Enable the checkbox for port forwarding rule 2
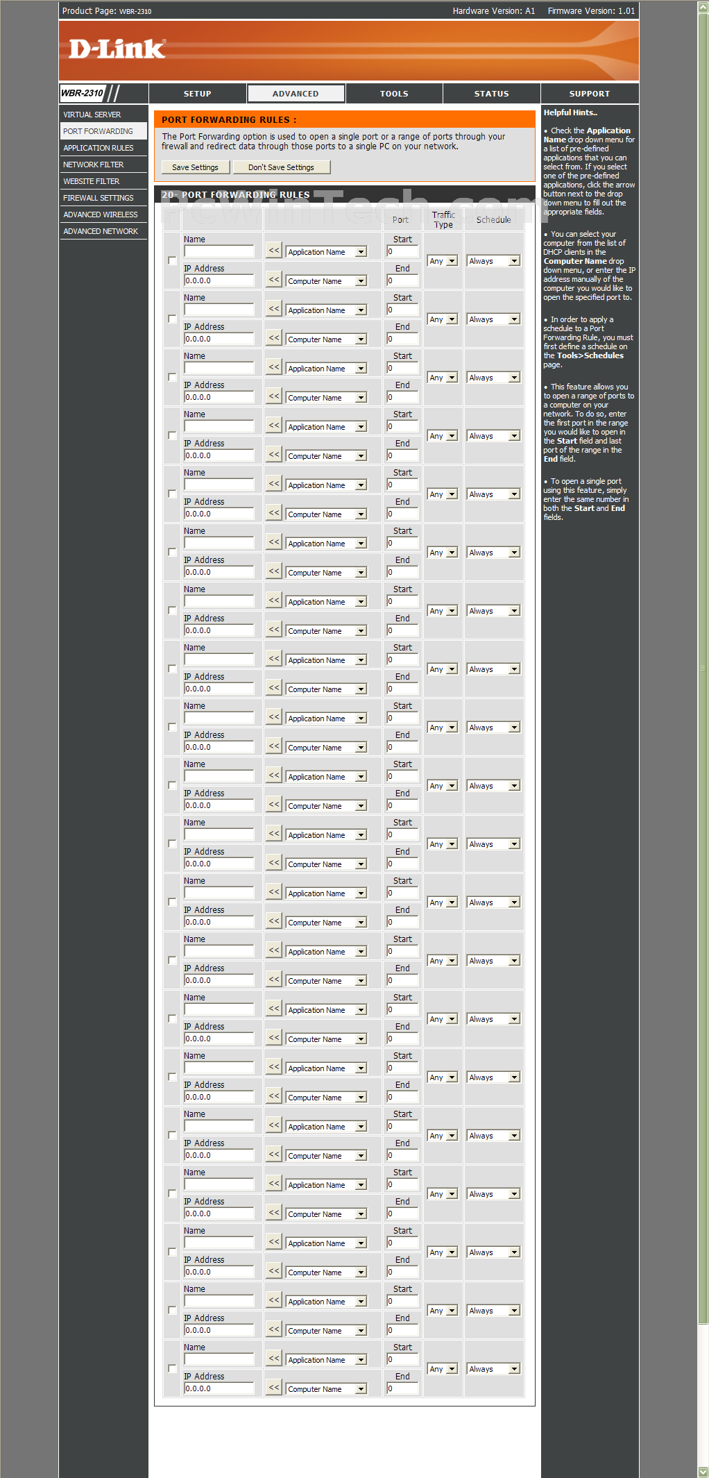Image resolution: width=709 pixels, height=1478 pixels. point(172,319)
